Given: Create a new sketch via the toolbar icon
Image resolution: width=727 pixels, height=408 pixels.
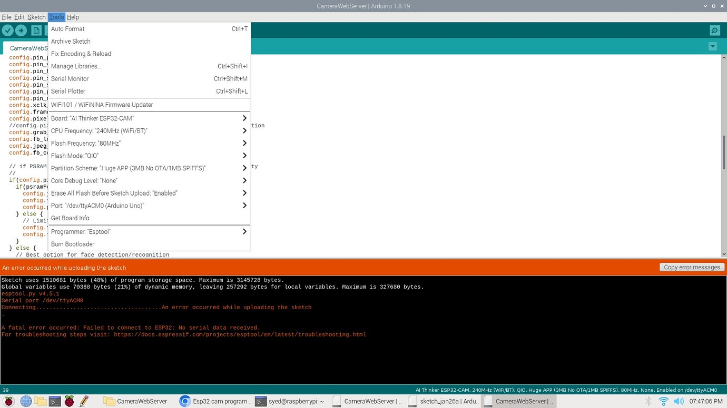Looking at the screenshot, I should point(36,30).
